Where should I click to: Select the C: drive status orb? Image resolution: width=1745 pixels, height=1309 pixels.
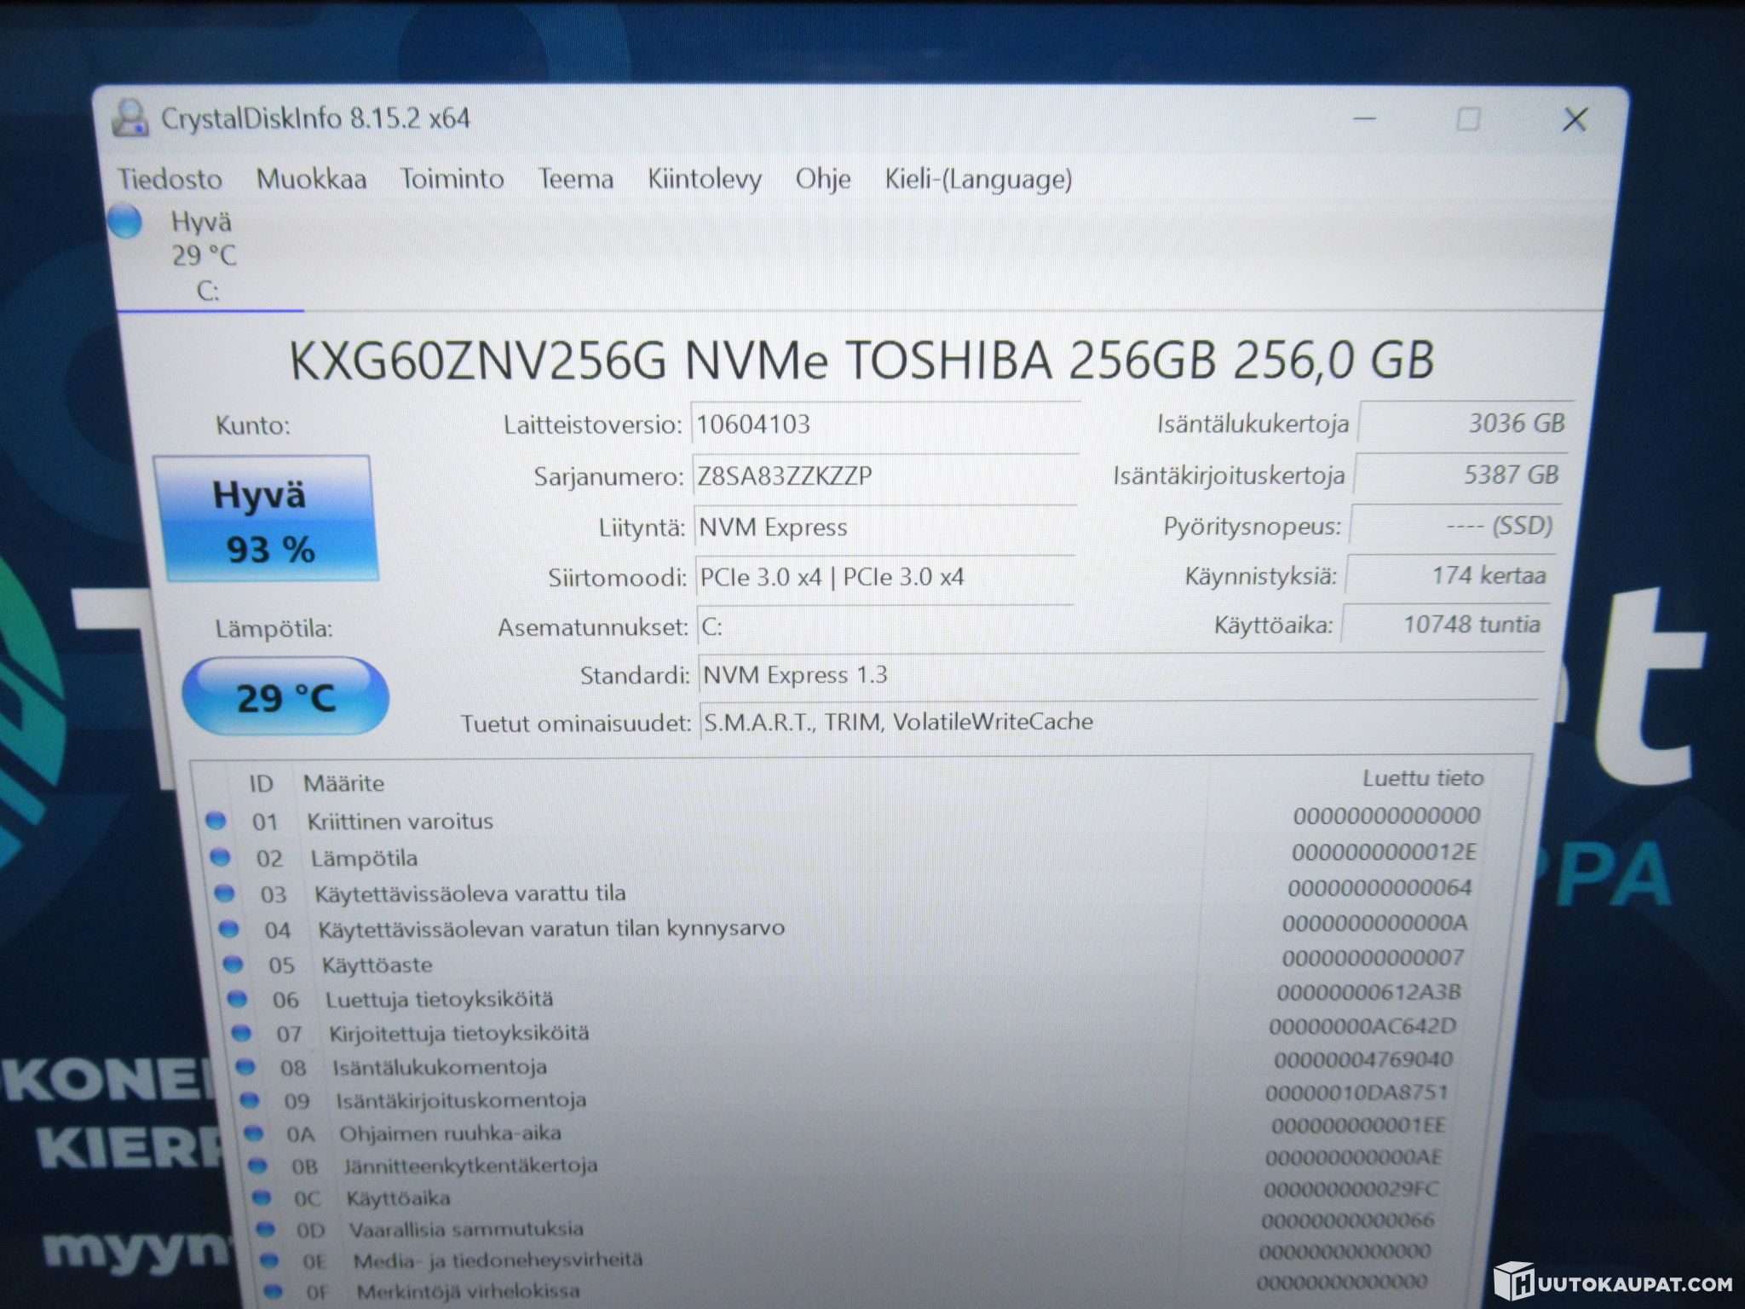(x=125, y=221)
